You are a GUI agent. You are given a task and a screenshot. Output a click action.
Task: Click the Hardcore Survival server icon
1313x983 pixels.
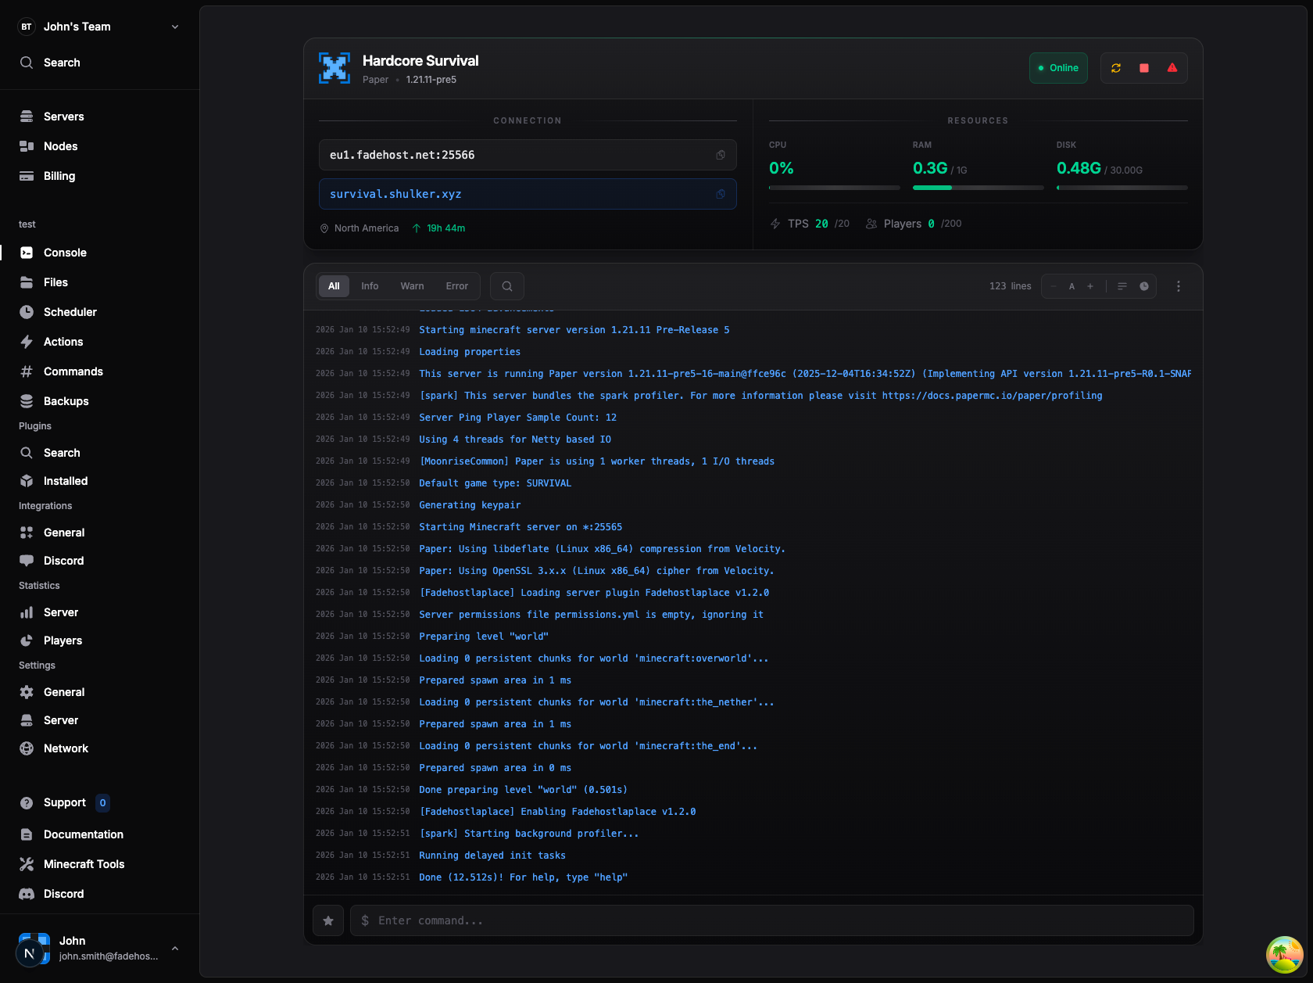coord(335,68)
